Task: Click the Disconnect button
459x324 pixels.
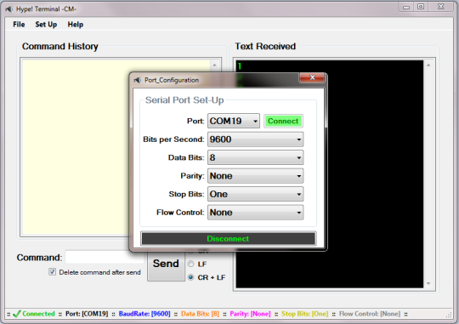Action: [228, 239]
